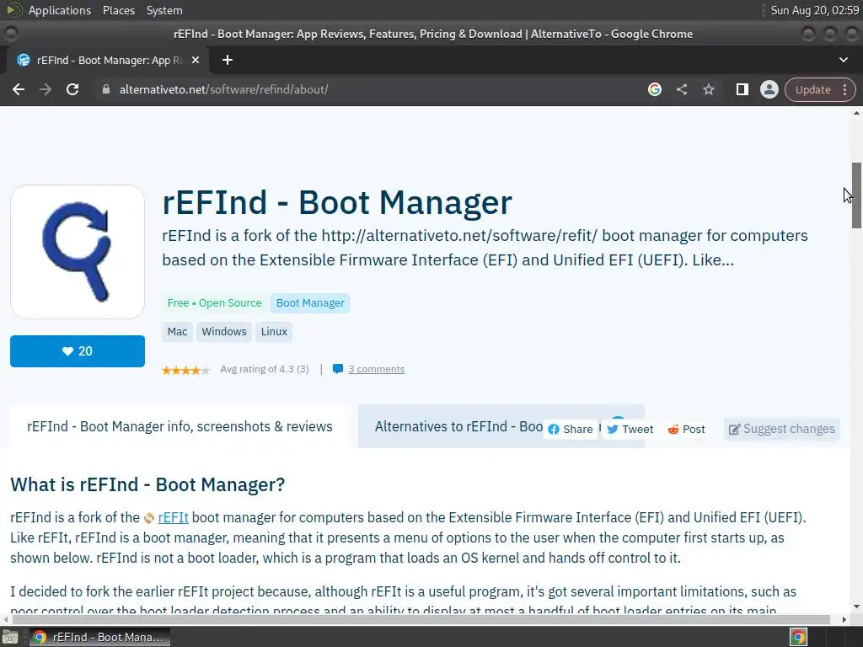The height and width of the screenshot is (647, 863).
Task: Click the vertical scrollbar thumb
Action: click(x=856, y=195)
